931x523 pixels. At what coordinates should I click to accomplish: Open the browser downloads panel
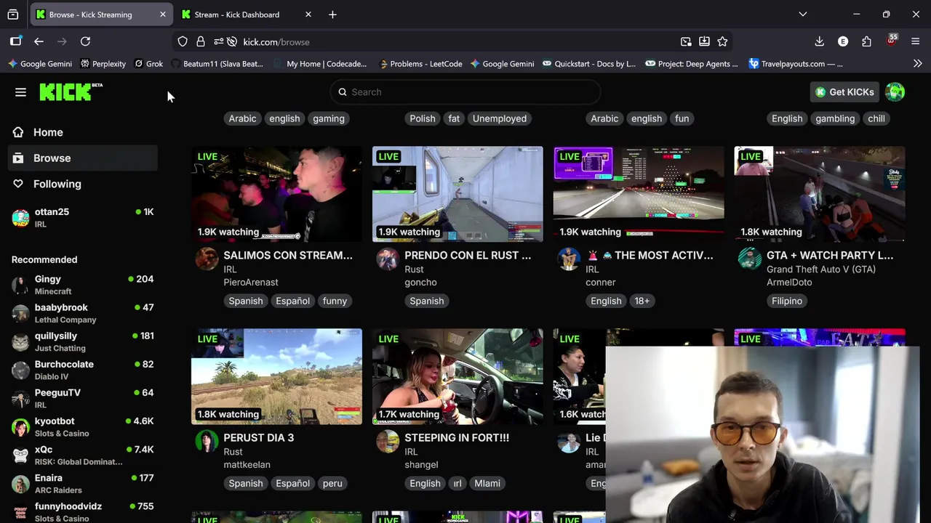[x=819, y=42]
